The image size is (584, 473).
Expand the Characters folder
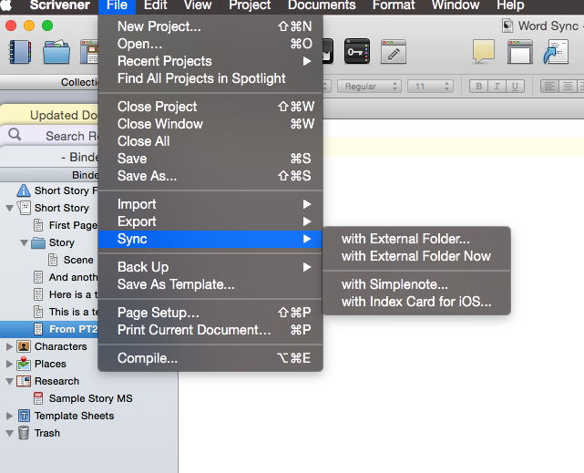9,346
